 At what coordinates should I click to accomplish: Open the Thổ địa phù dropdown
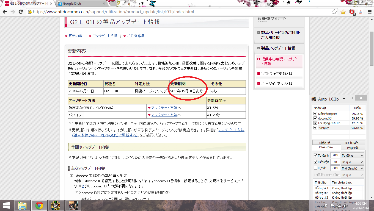click(352, 168)
